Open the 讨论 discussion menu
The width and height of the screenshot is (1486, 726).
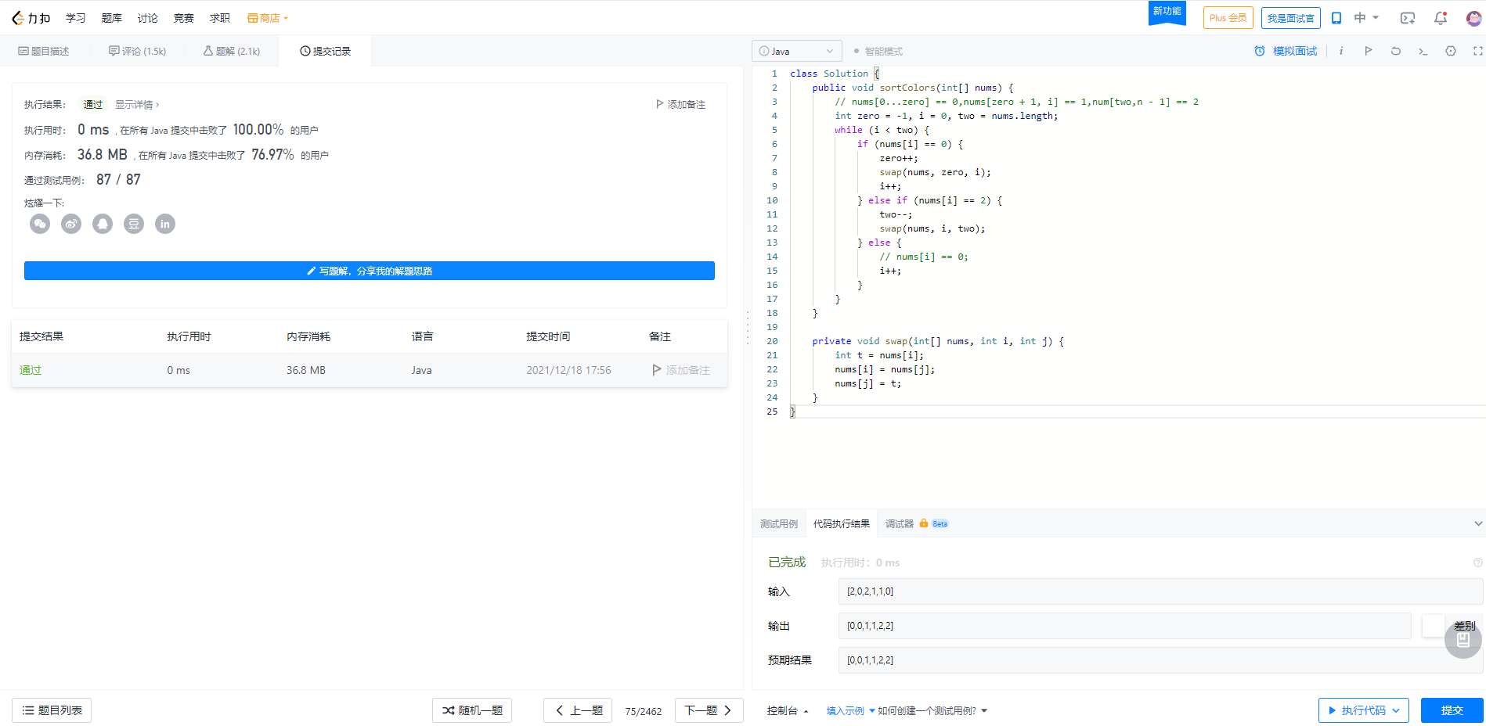[147, 18]
